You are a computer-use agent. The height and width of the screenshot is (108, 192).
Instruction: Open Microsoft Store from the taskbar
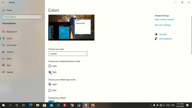point(44,105)
